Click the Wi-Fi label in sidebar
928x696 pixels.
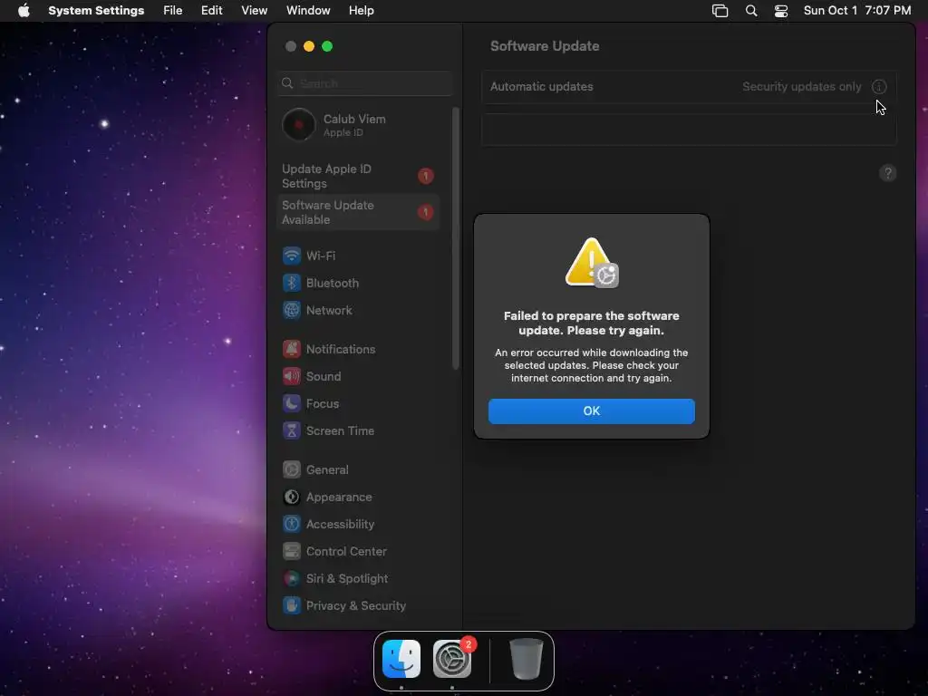pos(321,256)
